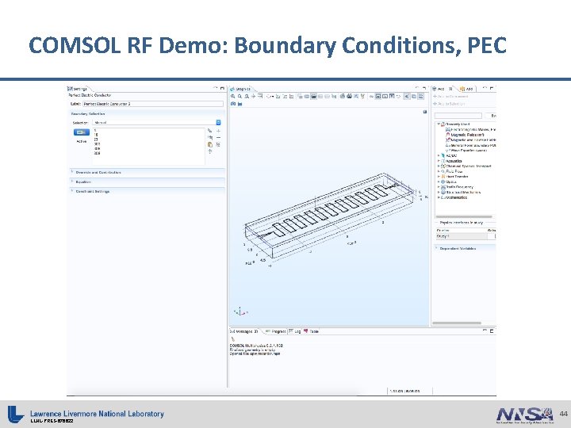Viewport: 571px width, 428px height.
Task: Click the Structural Mechanics branch icon
Action: click(x=443, y=192)
